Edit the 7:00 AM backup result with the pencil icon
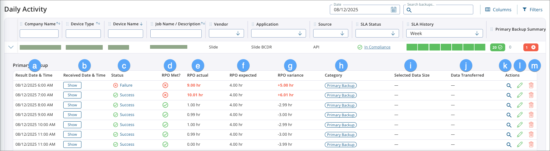This screenshot has height=151, width=550. [520, 95]
